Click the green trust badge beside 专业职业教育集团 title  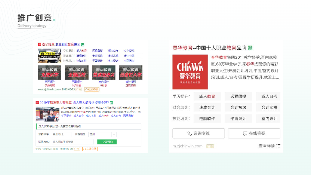[x=83, y=44]
